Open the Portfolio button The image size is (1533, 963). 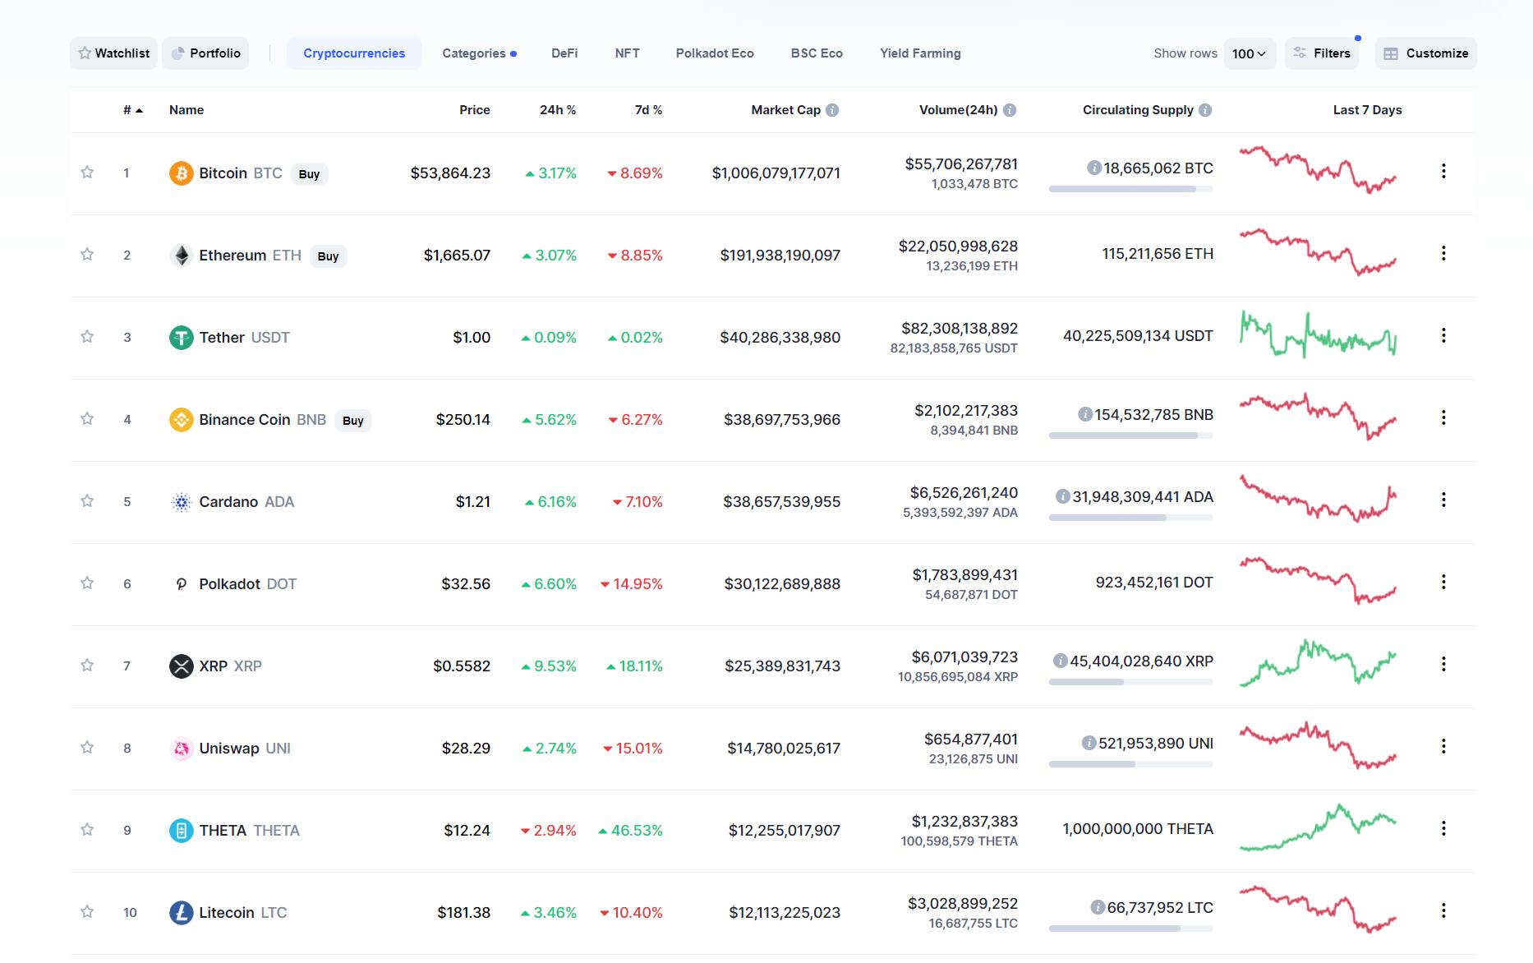[x=205, y=53]
